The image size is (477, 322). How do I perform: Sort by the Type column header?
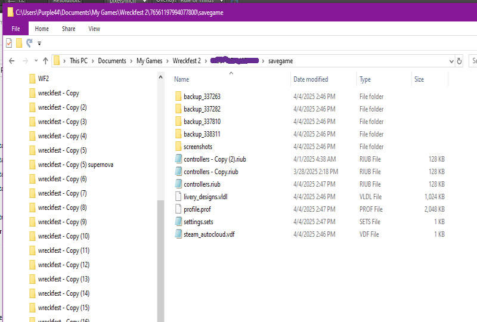pyautogui.click(x=365, y=79)
